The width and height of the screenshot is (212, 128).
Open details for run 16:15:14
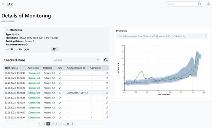[x=107, y=103]
